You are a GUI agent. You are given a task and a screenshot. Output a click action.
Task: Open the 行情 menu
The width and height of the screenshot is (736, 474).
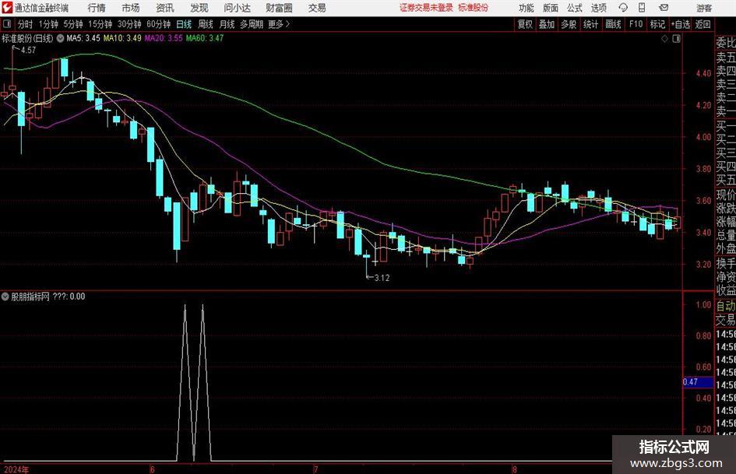(x=97, y=8)
